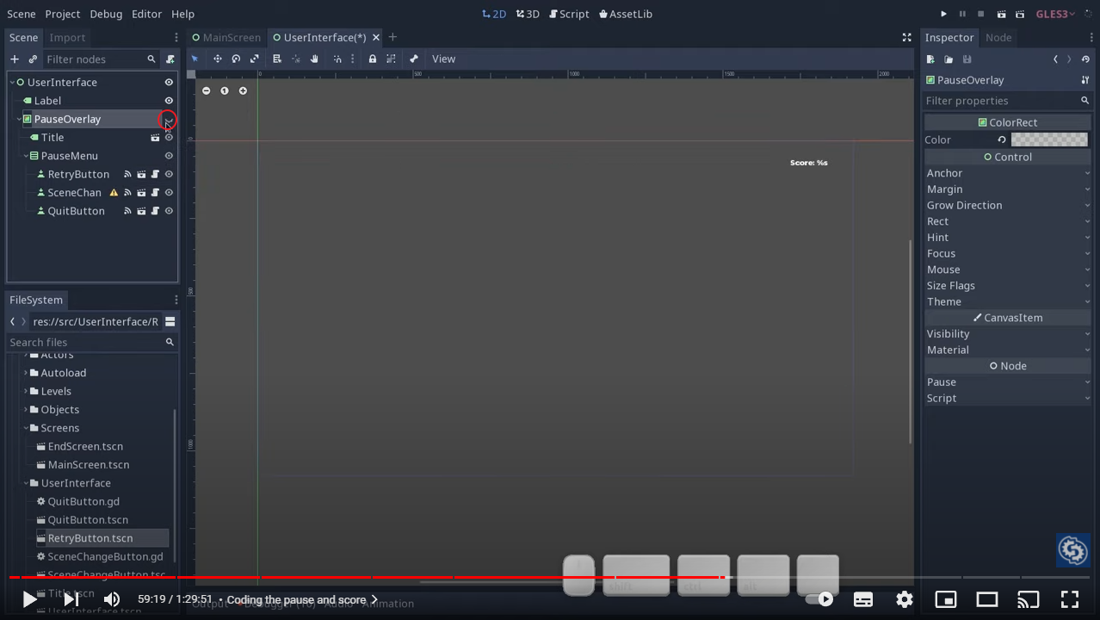The image size is (1100, 620).
Task: Open QuitButton scene in editor icon
Action: (x=141, y=211)
